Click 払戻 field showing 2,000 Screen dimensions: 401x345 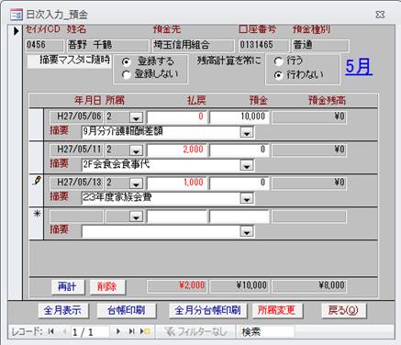[176, 150]
